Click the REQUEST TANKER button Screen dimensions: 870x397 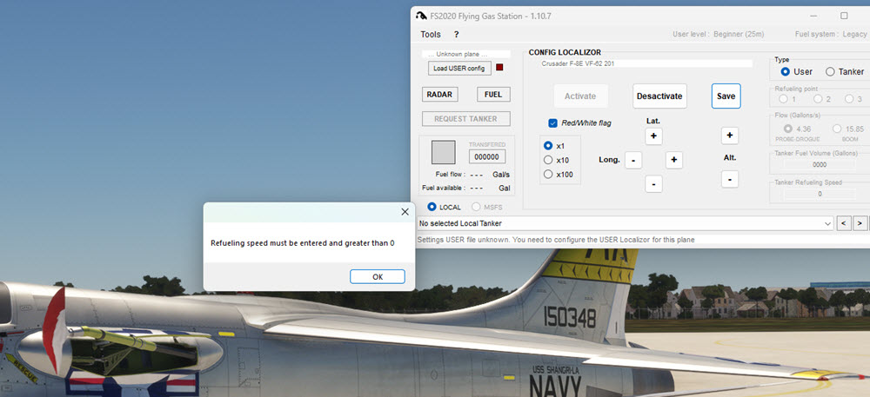point(466,118)
